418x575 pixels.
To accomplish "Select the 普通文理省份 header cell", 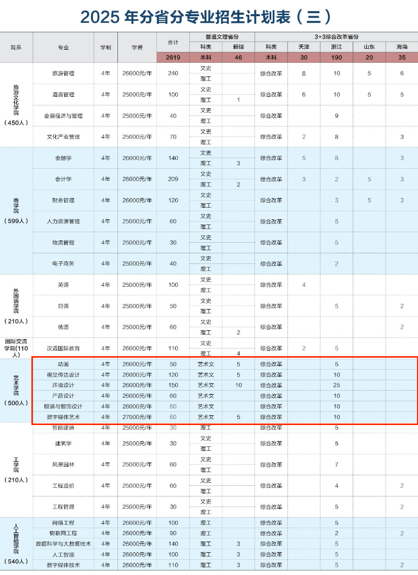I will click(222, 37).
